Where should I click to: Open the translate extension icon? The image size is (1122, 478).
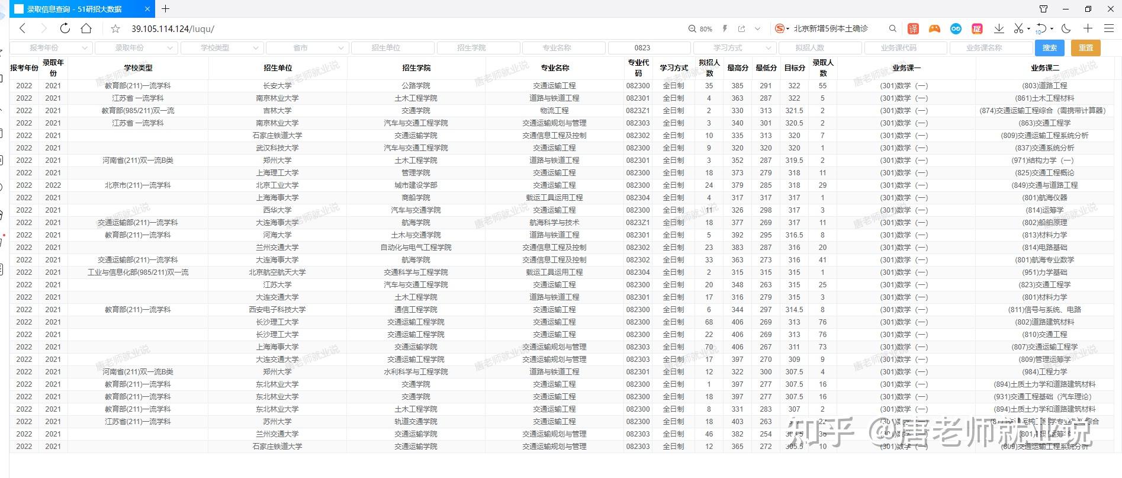[x=913, y=28]
